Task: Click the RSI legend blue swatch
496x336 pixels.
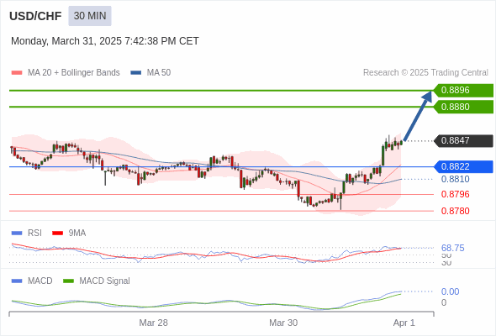Action: [x=17, y=234]
